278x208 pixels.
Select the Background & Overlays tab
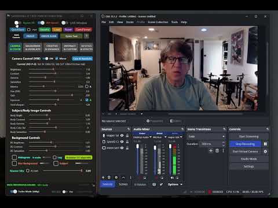(33, 47)
